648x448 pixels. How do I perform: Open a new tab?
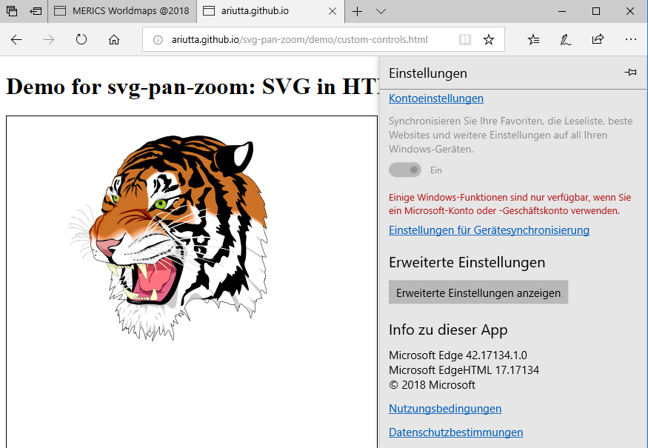click(x=358, y=11)
